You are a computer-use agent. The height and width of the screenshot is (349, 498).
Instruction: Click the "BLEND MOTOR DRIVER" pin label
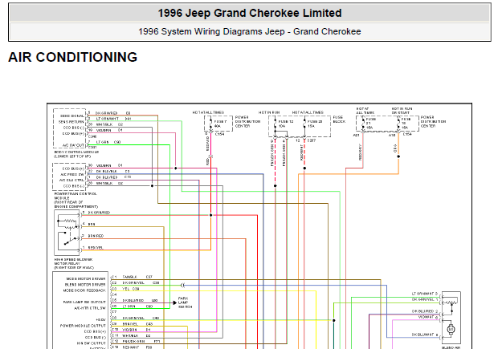(x=85, y=285)
